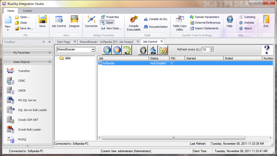
Task: Select the ODBC data object
Action: coord(16,81)
